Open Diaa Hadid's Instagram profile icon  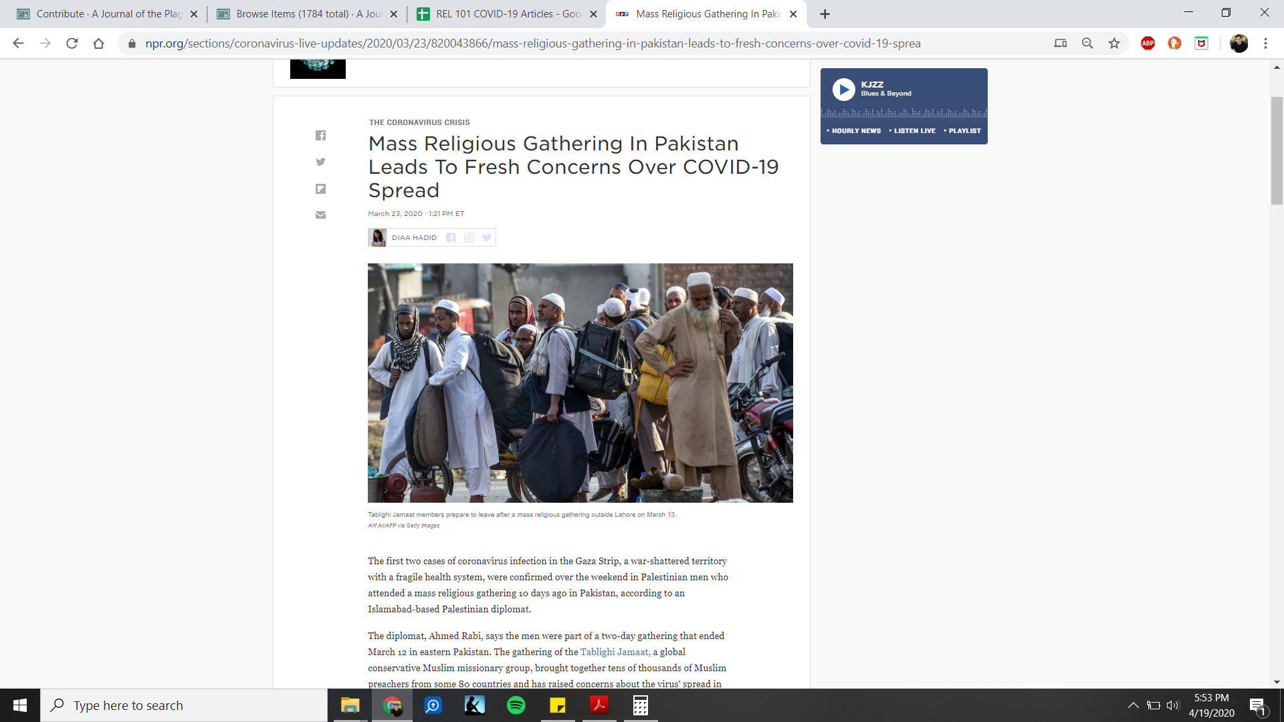(469, 237)
